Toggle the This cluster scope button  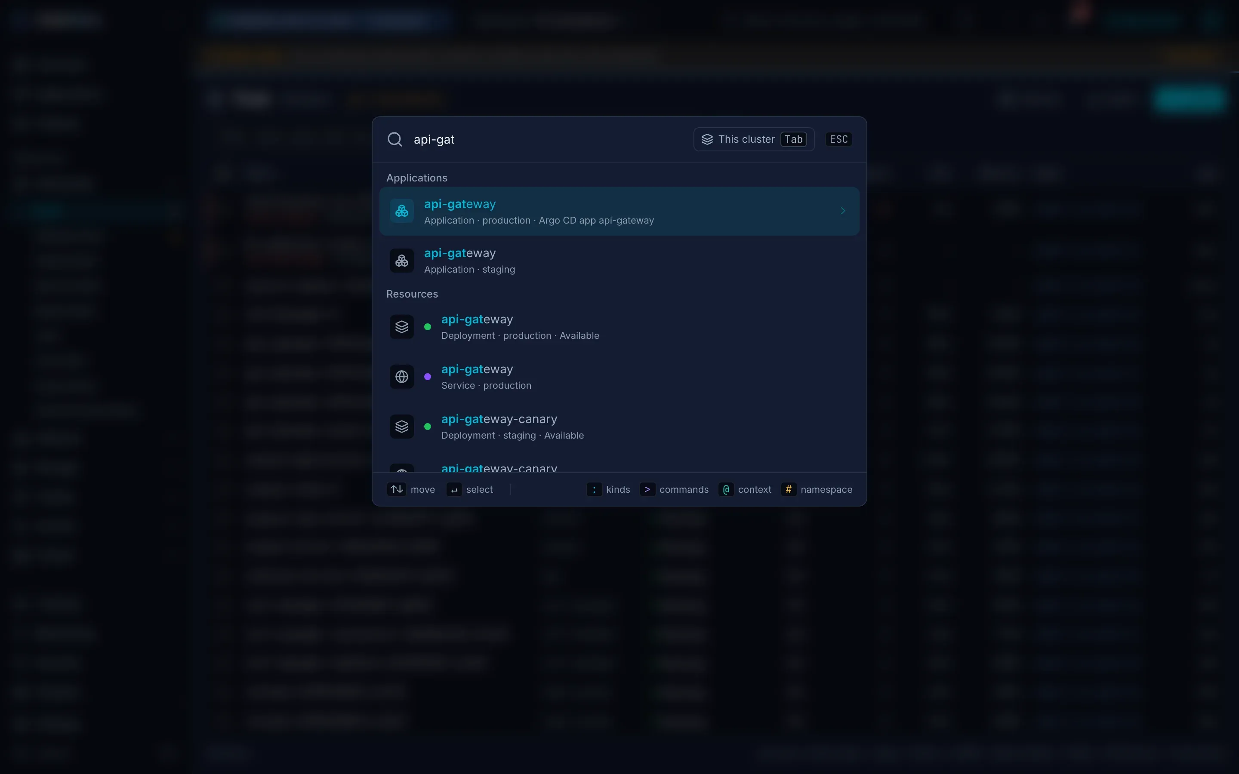[x=754, y=139]
